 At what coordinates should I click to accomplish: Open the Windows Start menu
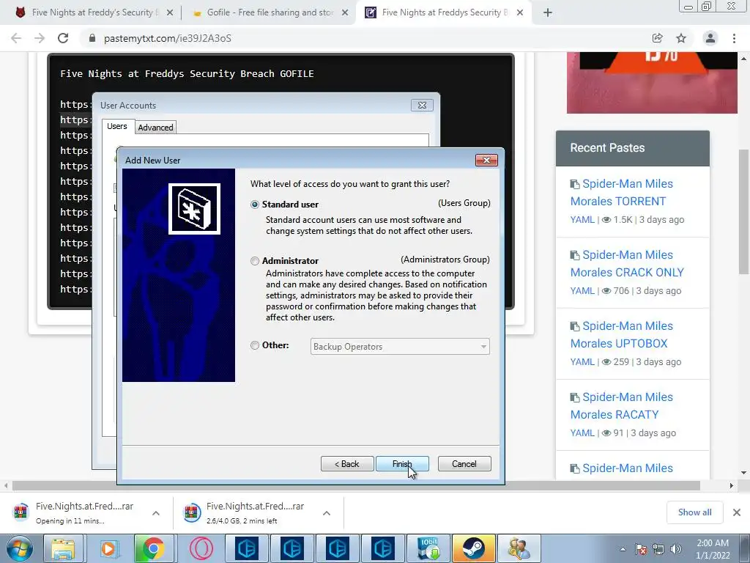19,548
